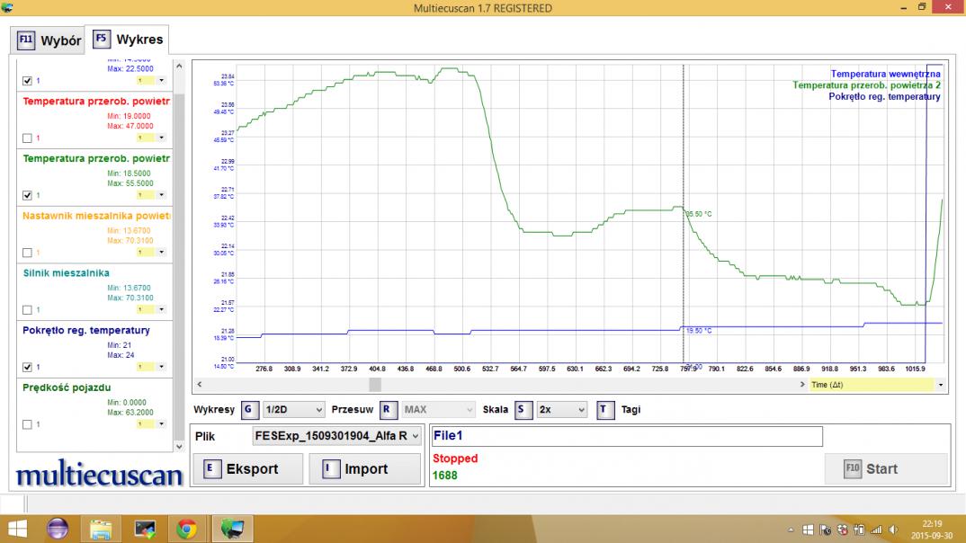Image resolution: width=966 pixels, height=543 pixels.
Task: Click the G key icon next to Wykresy
Action: (x=249, y=410)
